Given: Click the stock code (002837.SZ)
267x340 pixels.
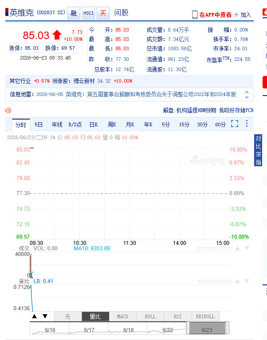Looking at the screenshot, I should pyautogui.click(x=51, y=12).
